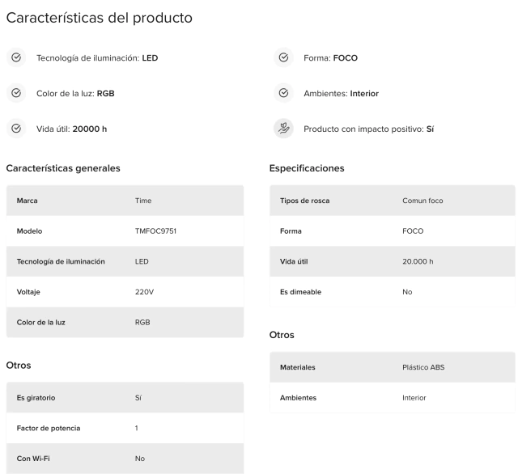Click the Es giratorio row
Viewport: 518px width, 474px height.
125,398
